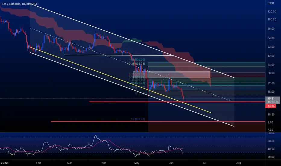Select the white highlighted rectangle zone drawing
281x166 pixels.
coord(172,75)
